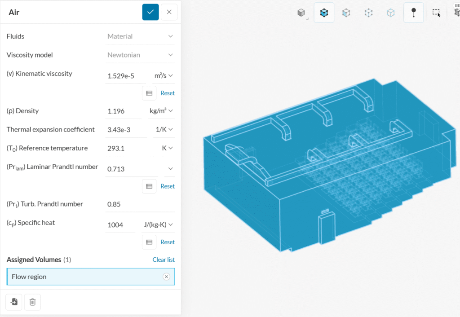The height and width of the screenshot is (317, 460).
Task: Select the face selection mode icon
Action: tap(346, 13)
